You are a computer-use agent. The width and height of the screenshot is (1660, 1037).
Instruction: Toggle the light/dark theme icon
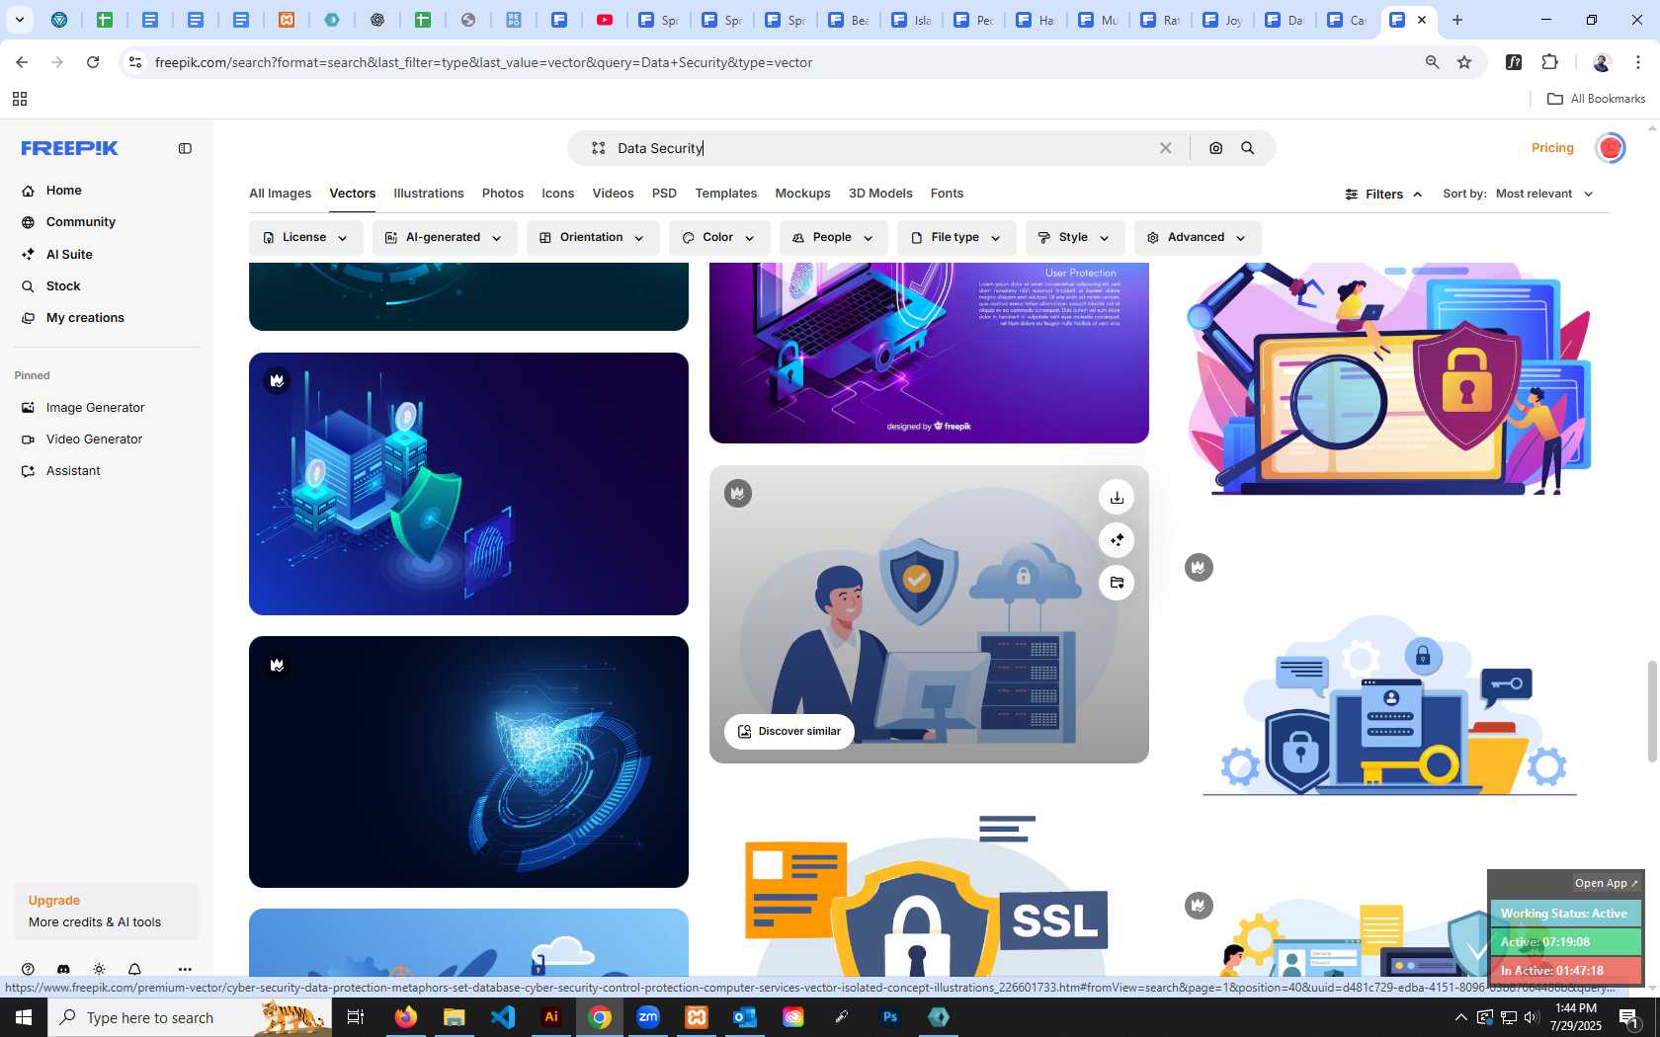(x=99, y=969)
